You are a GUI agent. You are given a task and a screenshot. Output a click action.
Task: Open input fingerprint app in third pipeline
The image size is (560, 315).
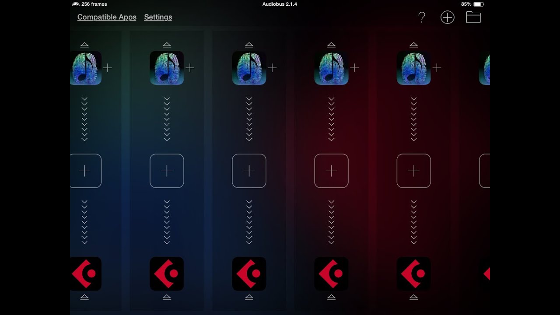click(249, 68)
